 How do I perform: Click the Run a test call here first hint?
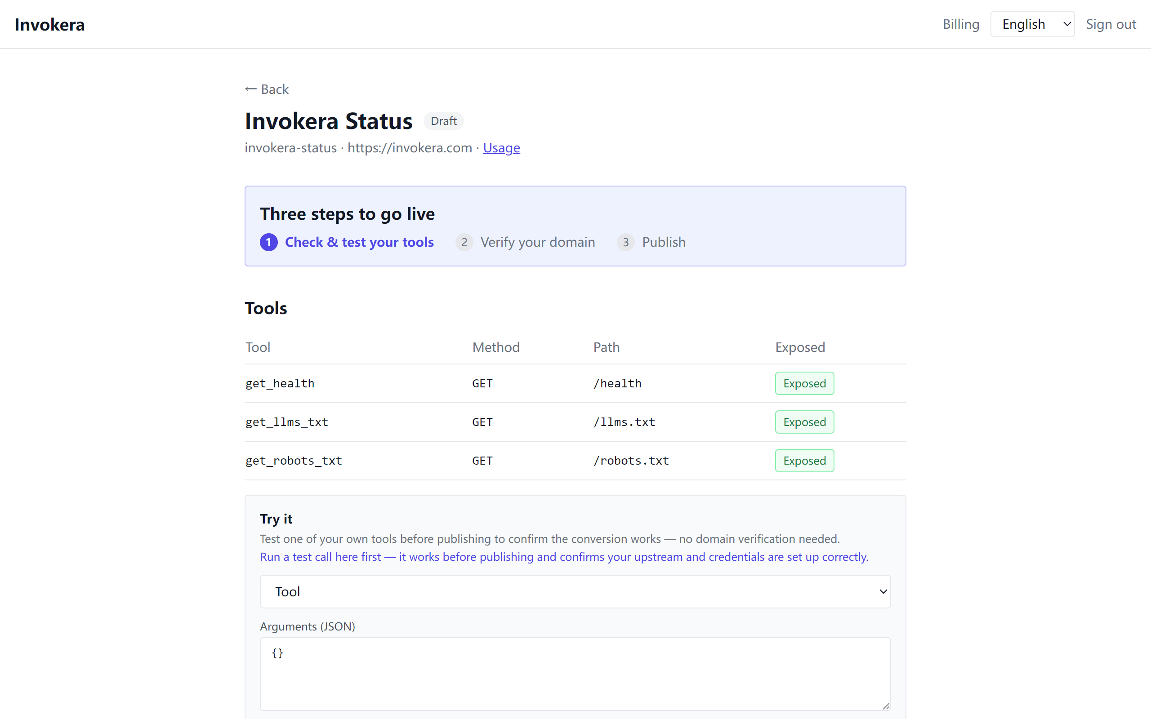pyautogui.click(x=564, y=557)
